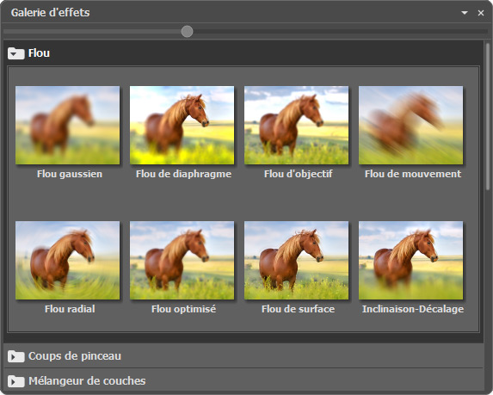Choose the Flou de diaphragme effect thumbnail
This screenshot has width=493, height=395.
tap(182, 125)
